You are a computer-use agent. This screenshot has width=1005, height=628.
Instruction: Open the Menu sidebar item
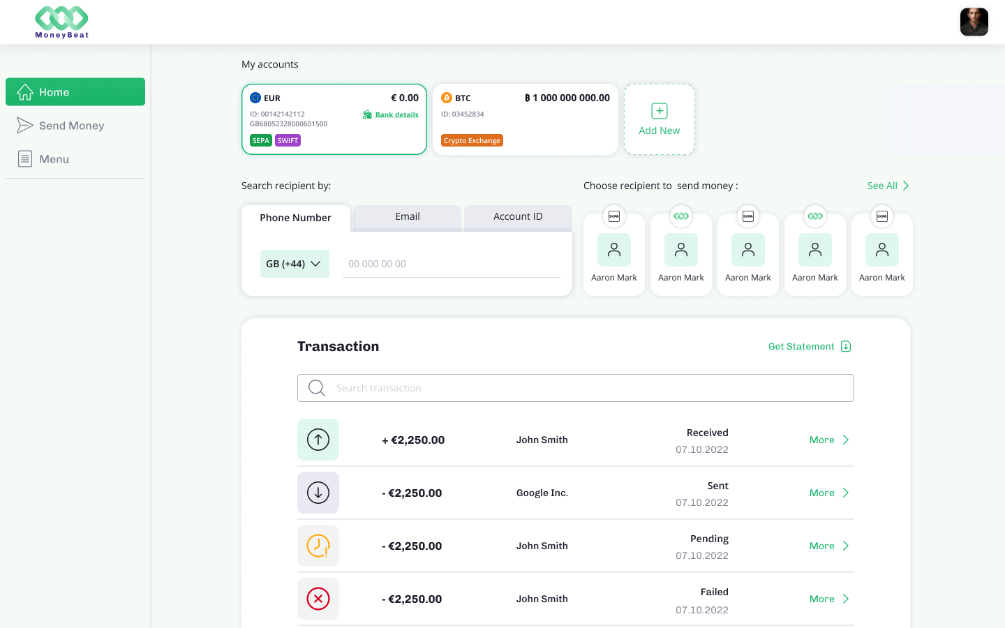click(x=54, y=159)
